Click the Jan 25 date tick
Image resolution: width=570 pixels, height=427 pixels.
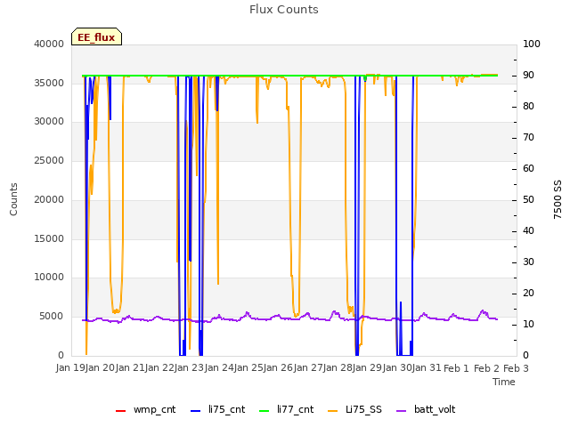[248, 368]
